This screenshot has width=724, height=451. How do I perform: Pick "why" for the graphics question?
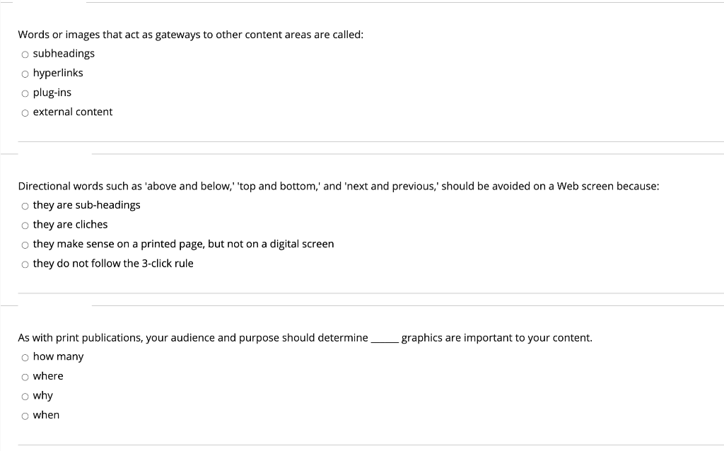tap(25, 396)
